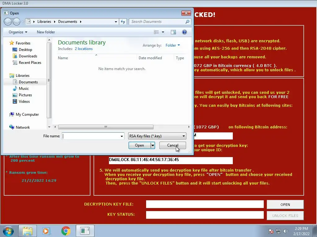Click the DMALOCK unique ID field
The image size is (317, 237).
coord(171,160)
